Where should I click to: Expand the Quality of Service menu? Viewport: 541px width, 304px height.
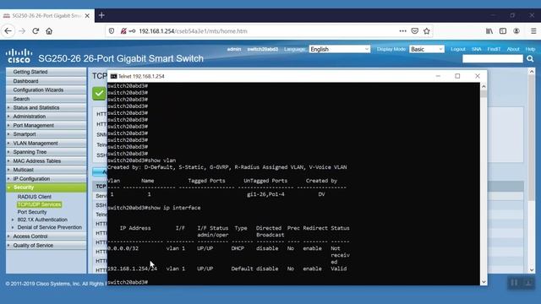click(x=33, y=246)
